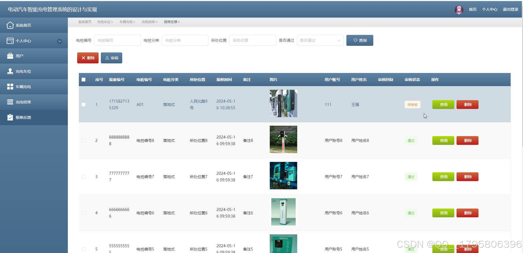Screen dimensions: 523x253
Task: Click 查看 for 电桩编号8 row
Action: pyautogui.click(x=443, y=140)
